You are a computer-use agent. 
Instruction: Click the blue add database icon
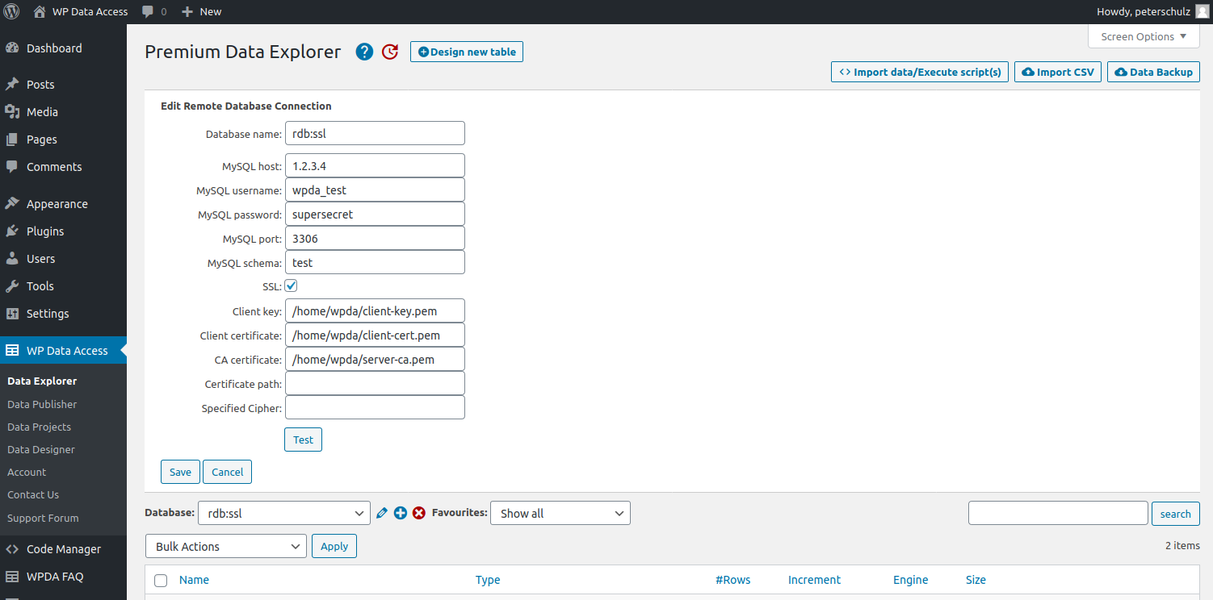click(x=401, y=513)
